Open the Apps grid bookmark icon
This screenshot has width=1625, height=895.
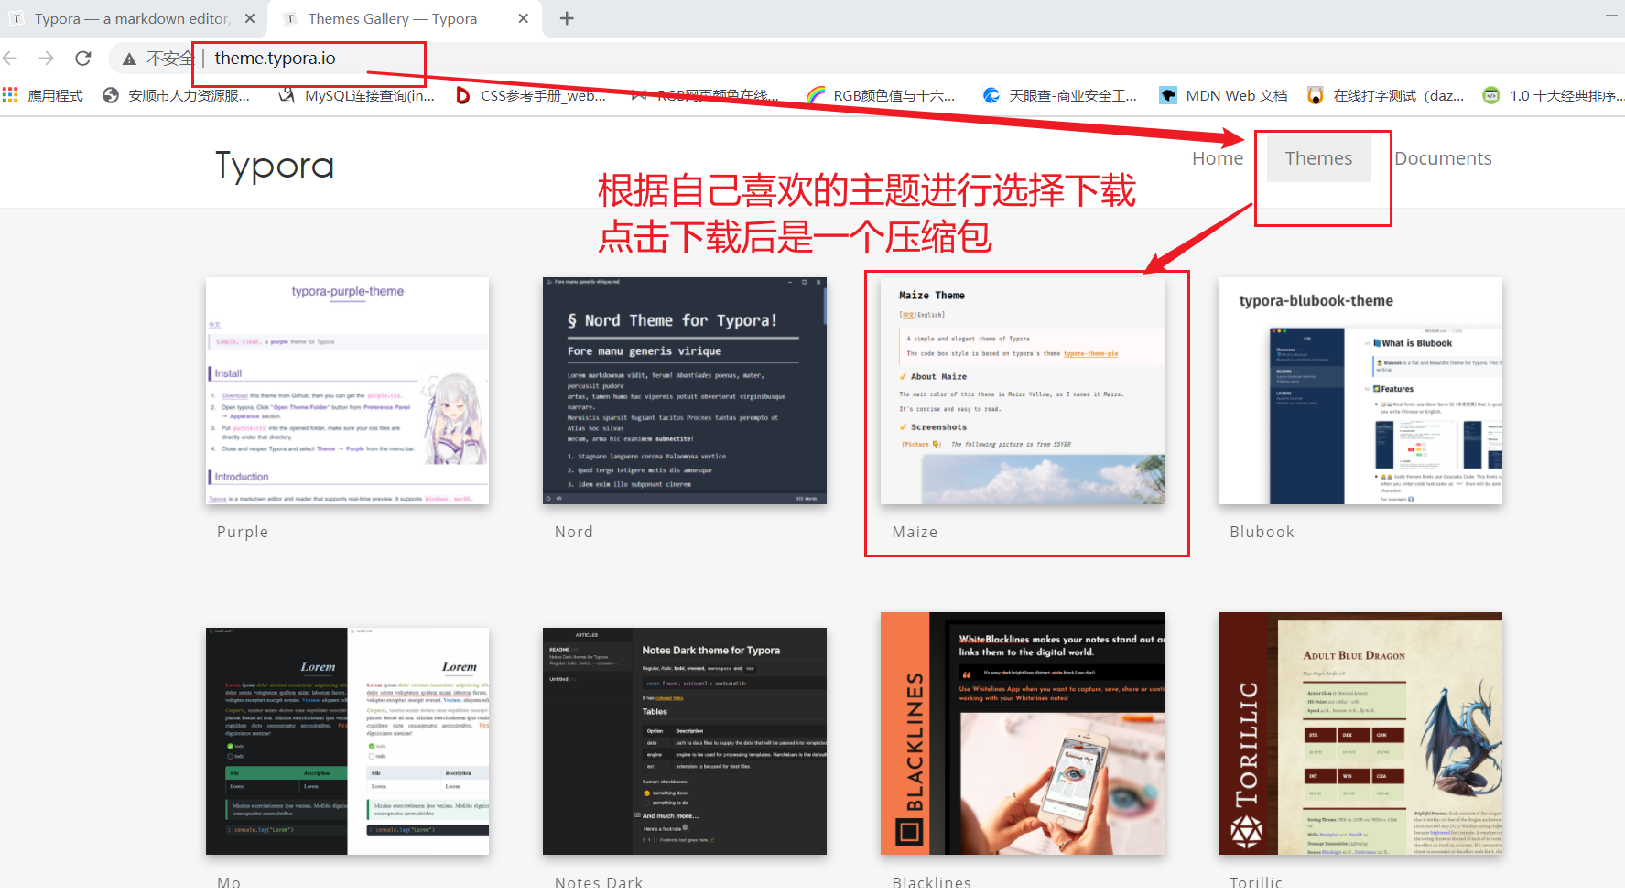coord(11,95)
